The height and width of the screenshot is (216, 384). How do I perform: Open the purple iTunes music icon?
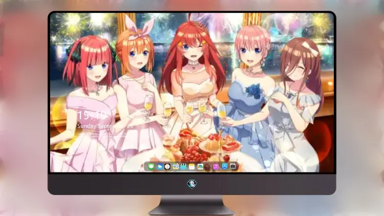(x=216, y=166)
